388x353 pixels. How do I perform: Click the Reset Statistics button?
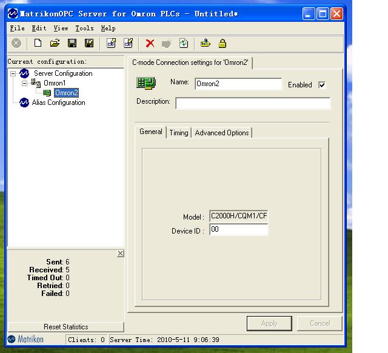point(66,327)
